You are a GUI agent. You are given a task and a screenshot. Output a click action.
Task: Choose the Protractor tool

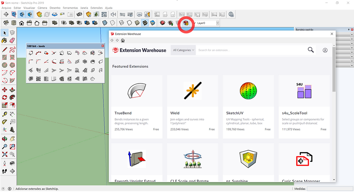[x=4, y=122]
